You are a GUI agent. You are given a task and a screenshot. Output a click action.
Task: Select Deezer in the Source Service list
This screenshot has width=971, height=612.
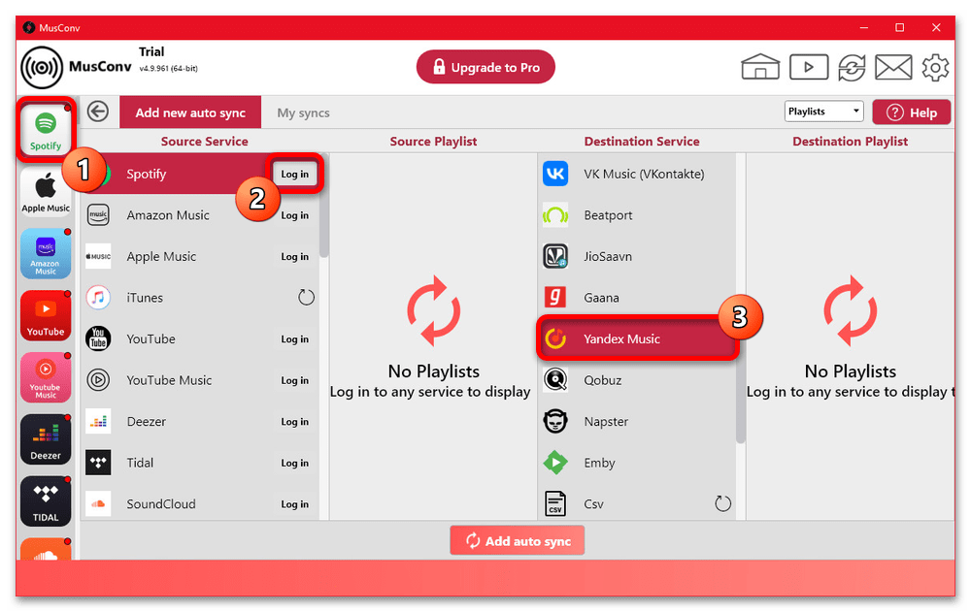point(200,421)
